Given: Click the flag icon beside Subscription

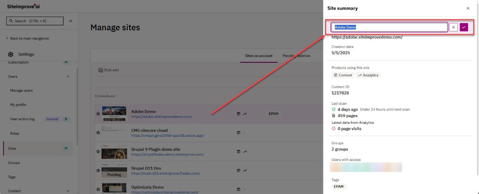Looking at the screenshot, I should (66, 62).
